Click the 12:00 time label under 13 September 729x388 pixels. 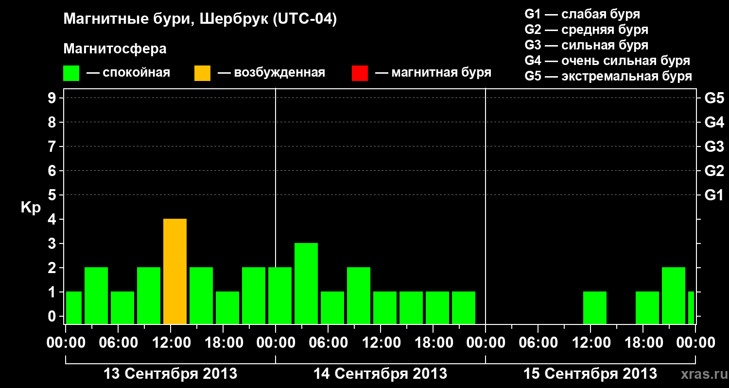171,343
